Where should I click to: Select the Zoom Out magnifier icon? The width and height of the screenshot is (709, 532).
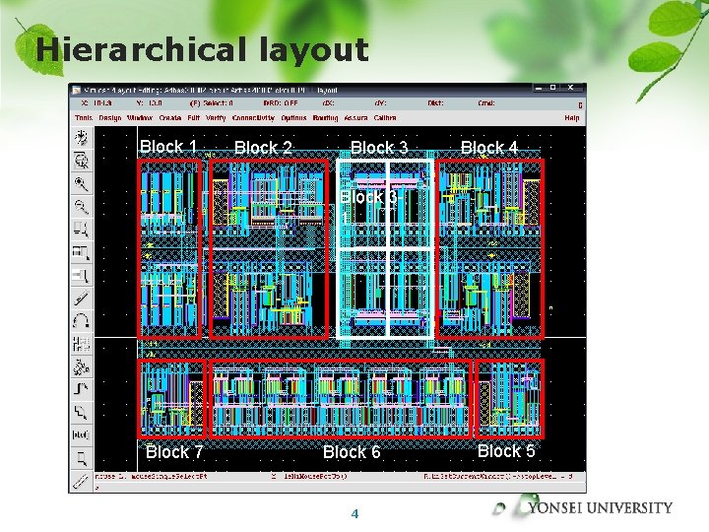click(82, 207)
